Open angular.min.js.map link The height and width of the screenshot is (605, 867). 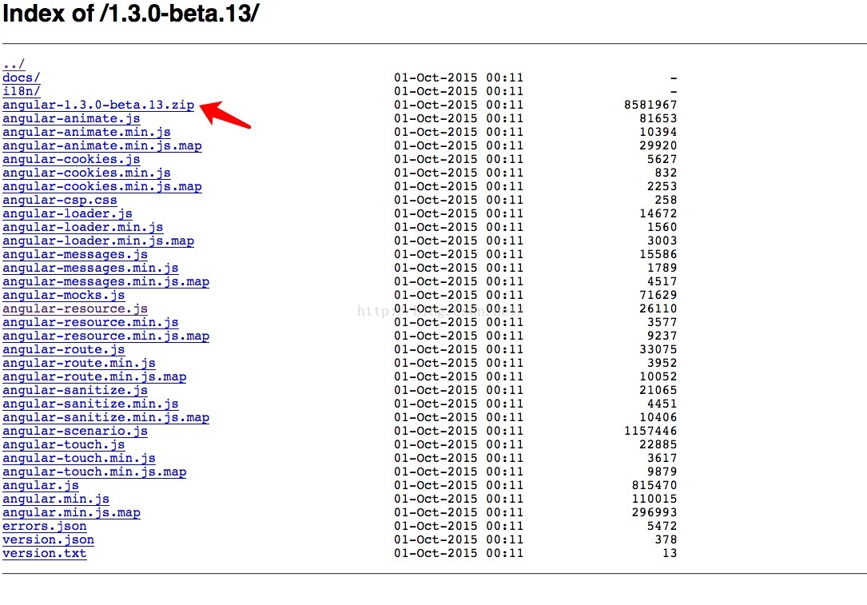coord(71,512)
